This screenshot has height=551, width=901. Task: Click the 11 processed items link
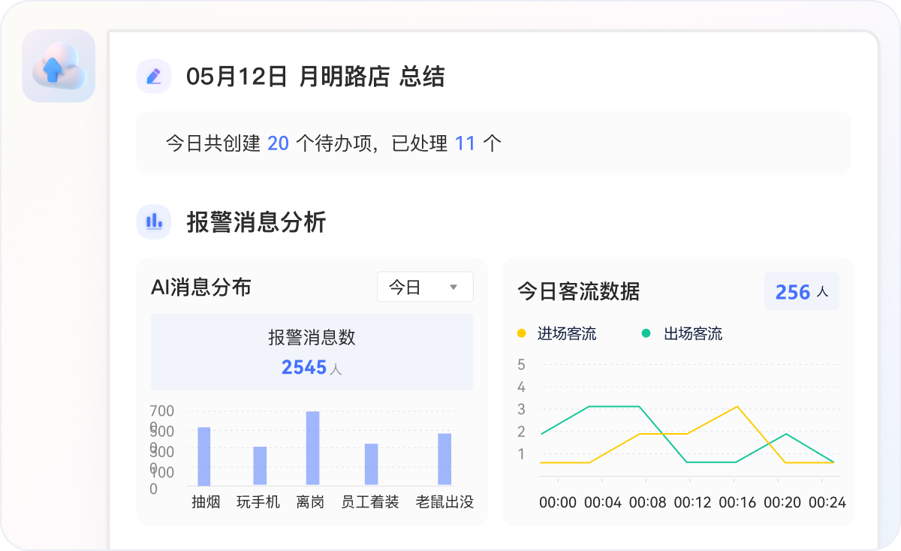pos(466,143)
